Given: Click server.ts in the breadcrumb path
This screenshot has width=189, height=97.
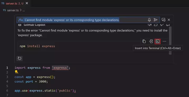Looking at the screenshot, I should (13, 10).
